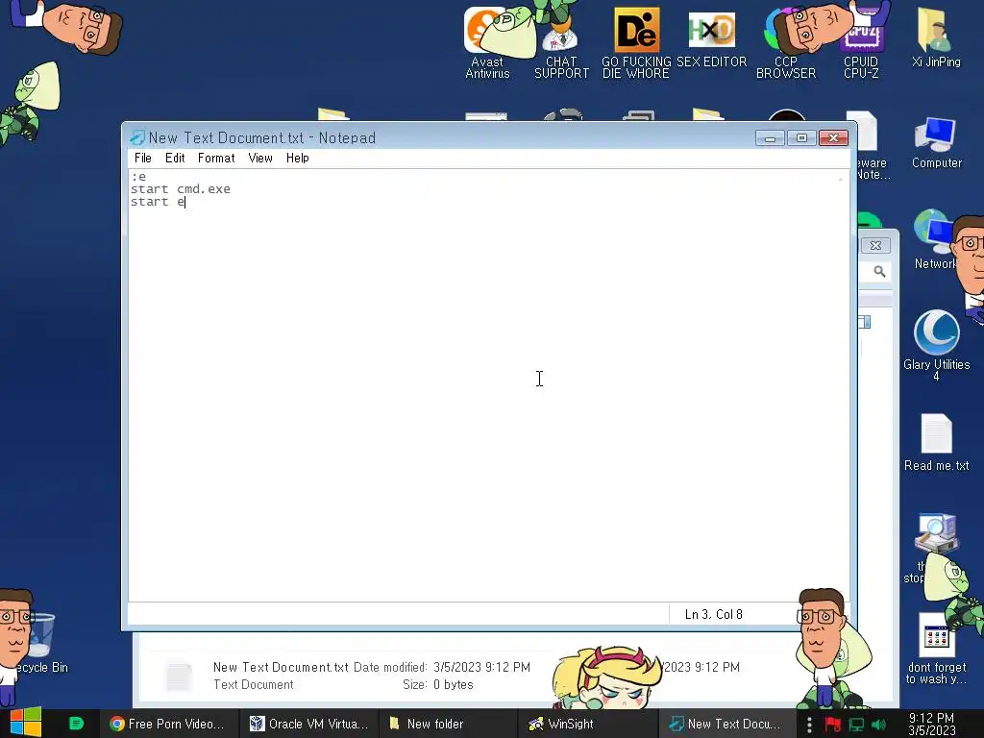This screenshot has width=984, height=738.
Task: Switch to the New folder taskbar button
Action: (449, 724)
